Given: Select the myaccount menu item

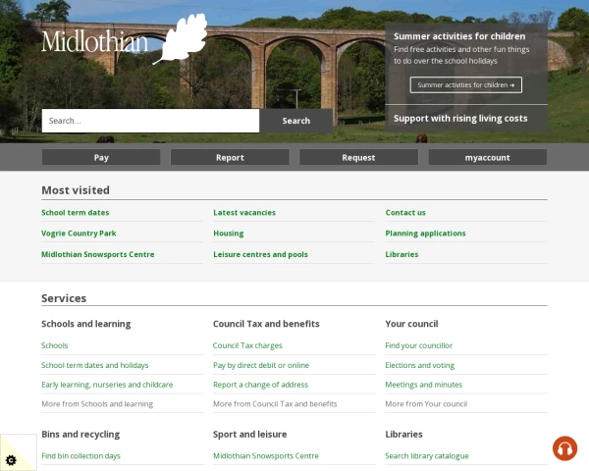Looking at the screenshot, I should [488, 157].
